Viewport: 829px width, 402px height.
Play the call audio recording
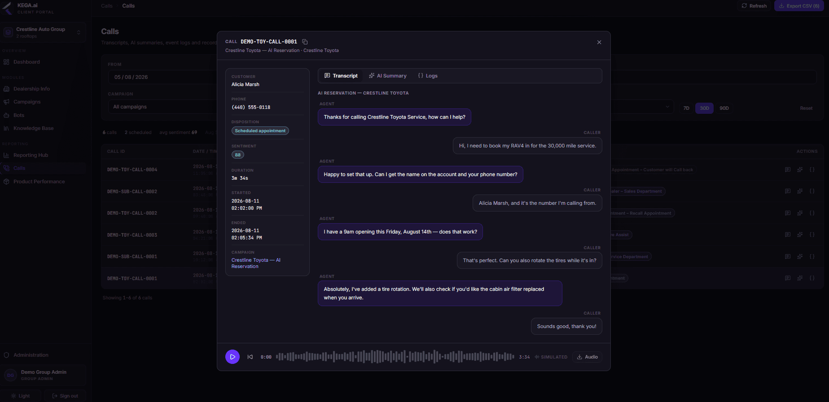pyautogui.click(x=232, y=357)
